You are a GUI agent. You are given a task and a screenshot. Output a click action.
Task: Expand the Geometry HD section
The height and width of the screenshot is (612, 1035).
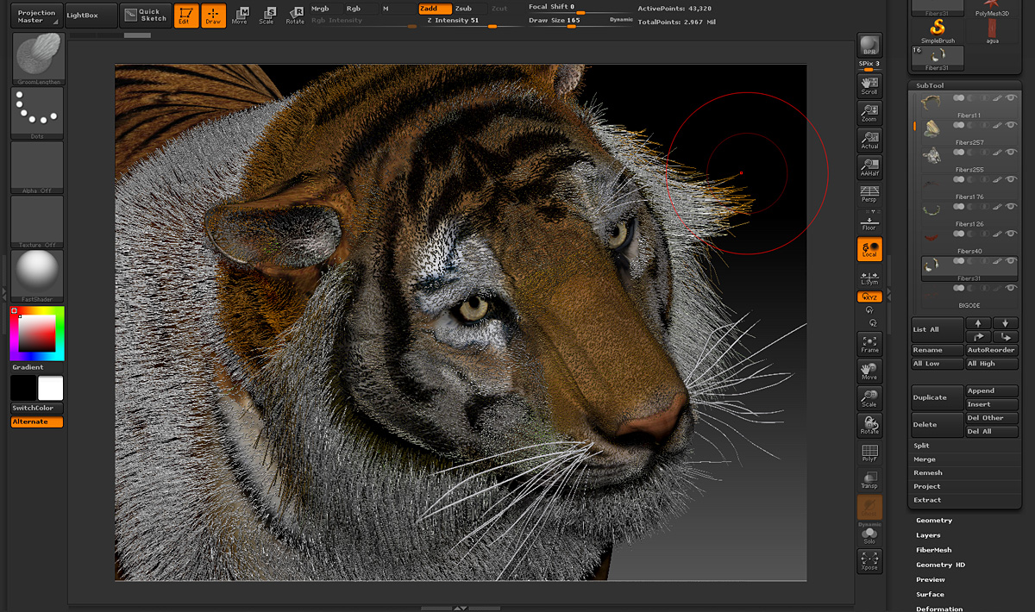[941, 565]
